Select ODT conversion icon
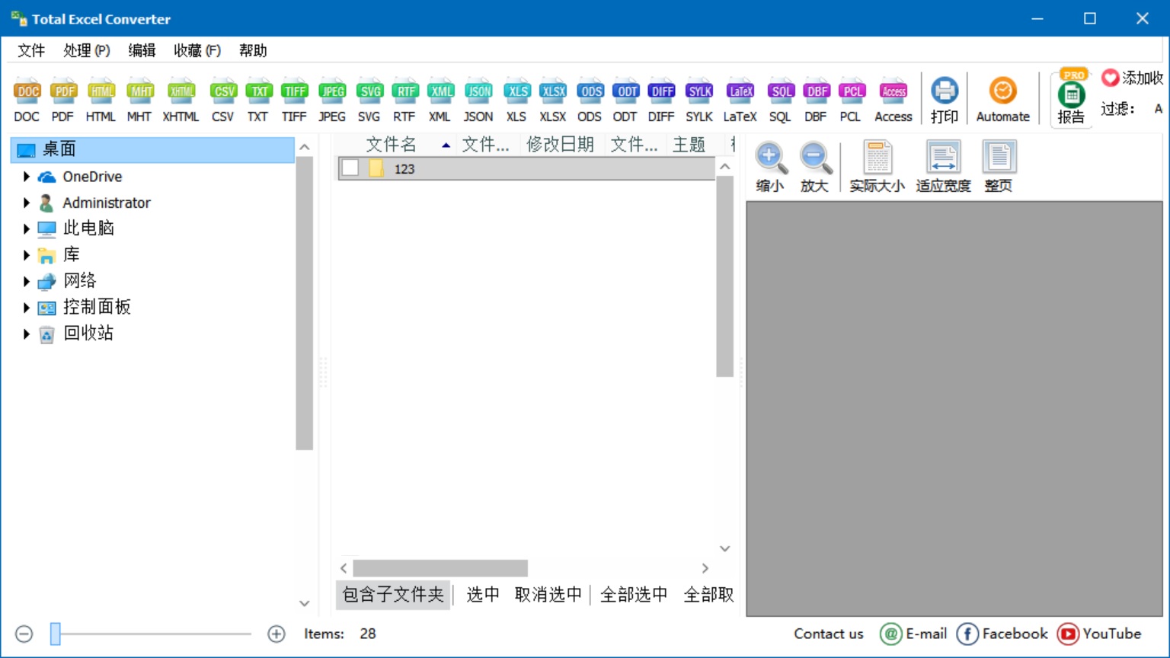1170x658 pixels. [x=625, y=100]
